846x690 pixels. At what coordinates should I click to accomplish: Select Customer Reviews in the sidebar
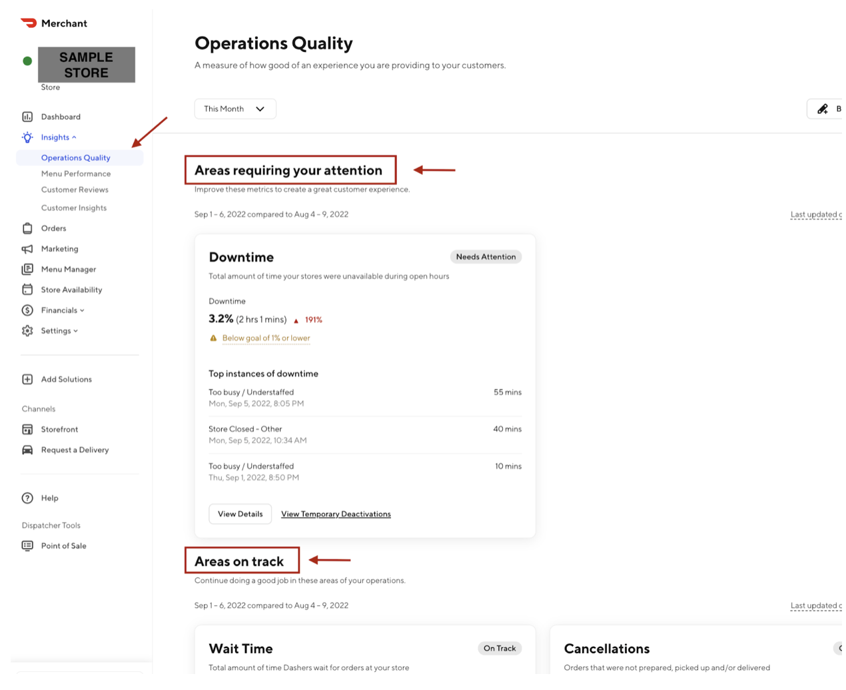74,189
